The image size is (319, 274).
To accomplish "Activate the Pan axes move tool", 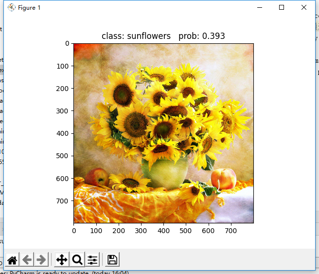I will (62, 260).
